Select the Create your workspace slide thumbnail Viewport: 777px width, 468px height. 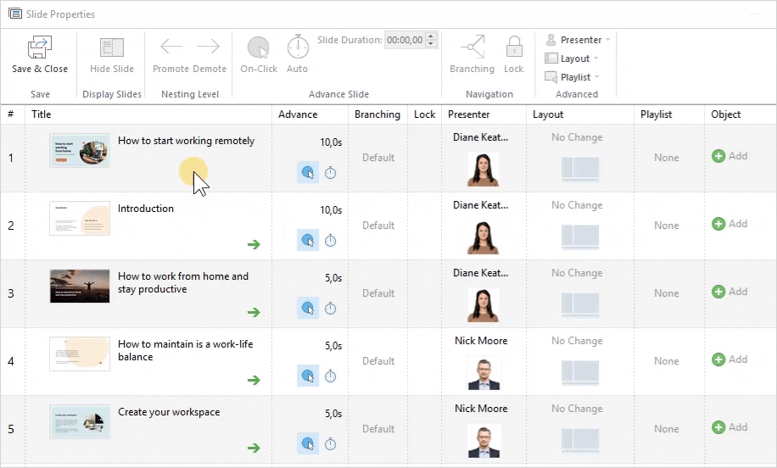[x=80, y=421]
